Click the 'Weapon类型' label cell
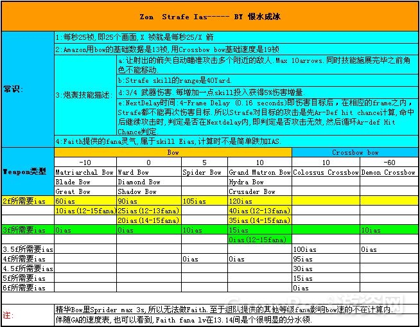Viewport: 420px width, 327px height. (28, 172)
